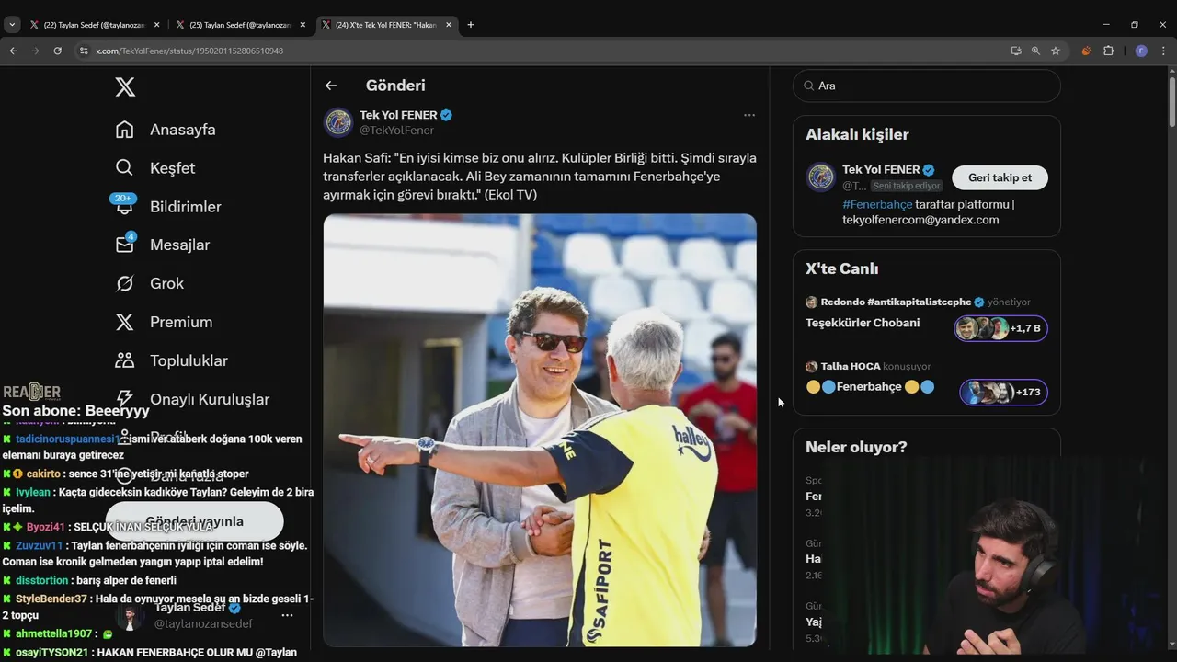Click the back arrow beside Gönderi
Screen dimensions: 1177x662
[331, 86]
